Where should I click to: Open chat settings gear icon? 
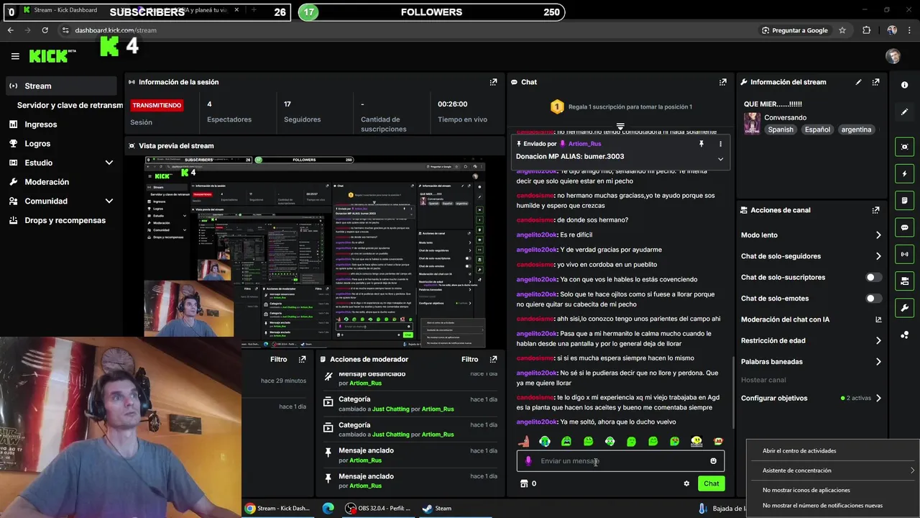click(x=686, y=483)
